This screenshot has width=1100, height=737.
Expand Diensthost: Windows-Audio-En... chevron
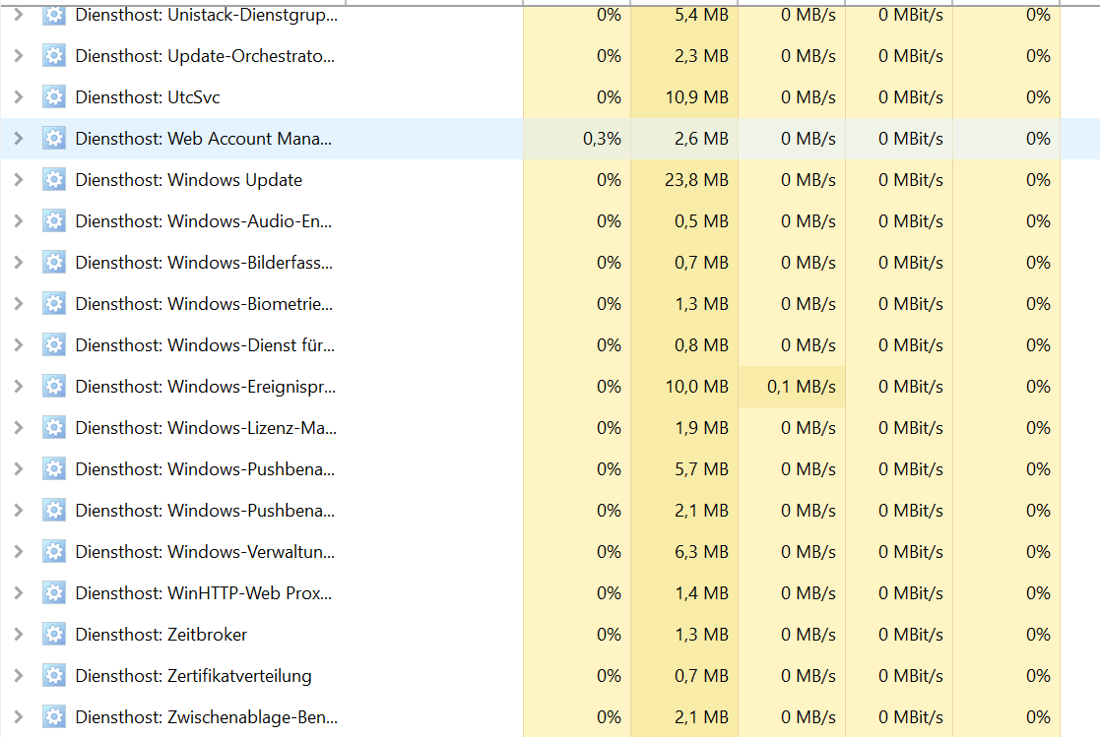[19, 220]
